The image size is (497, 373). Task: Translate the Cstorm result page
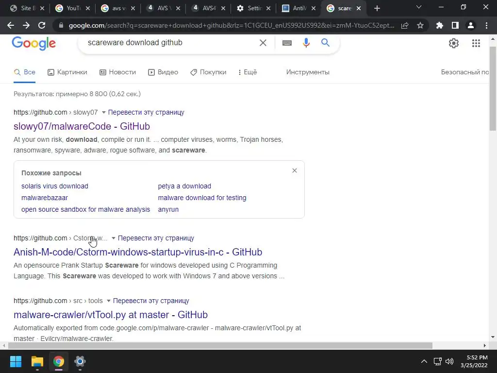click(156, 238)
